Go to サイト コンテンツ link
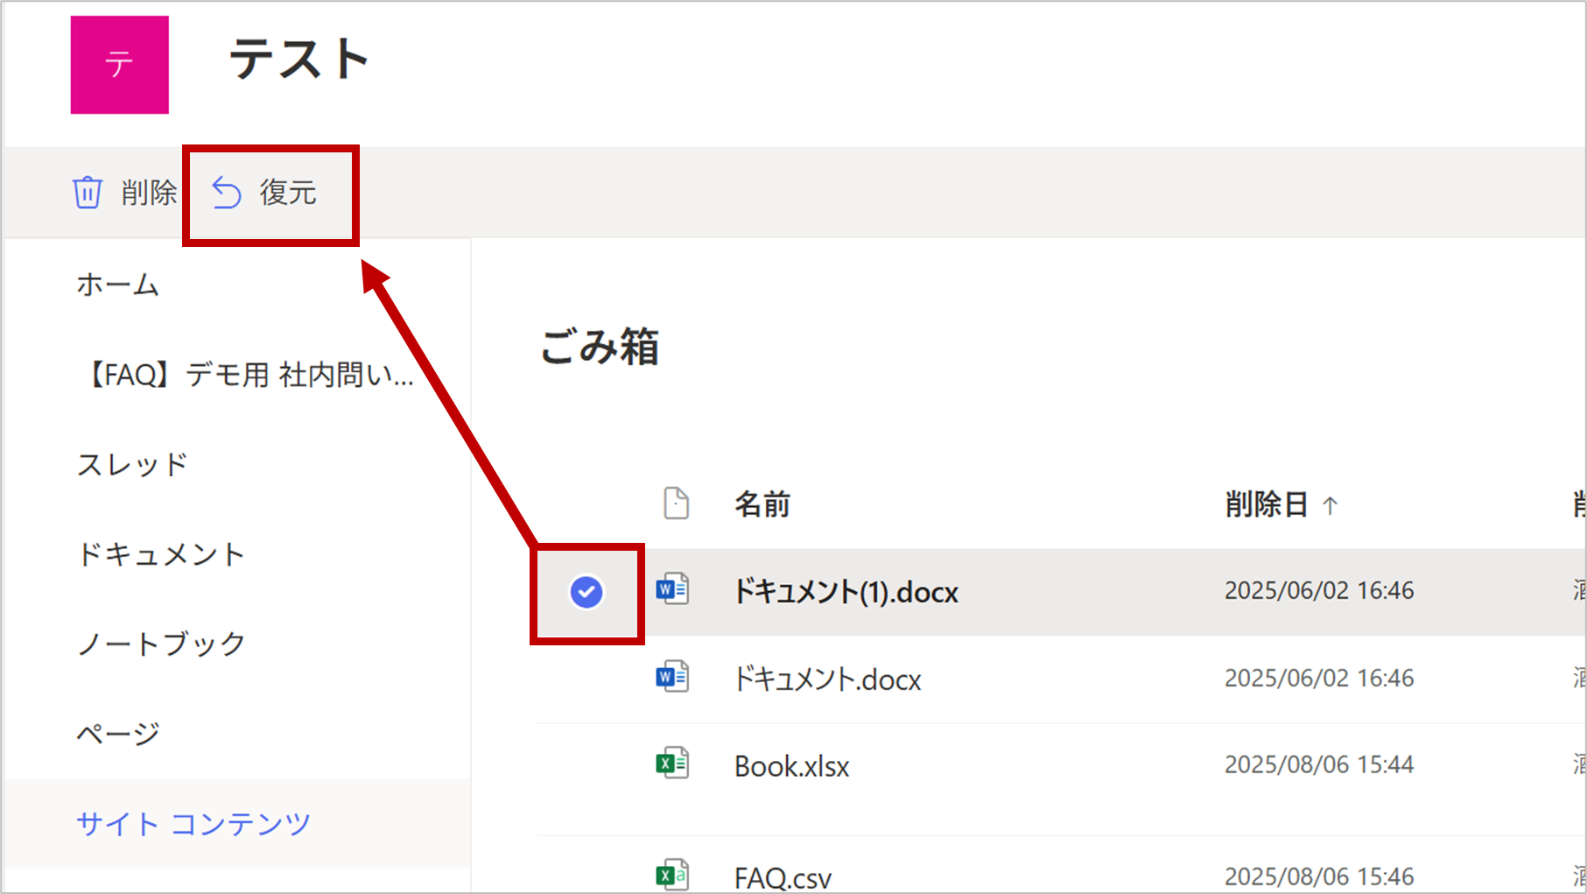1587x894 pixels. [193, 823]
